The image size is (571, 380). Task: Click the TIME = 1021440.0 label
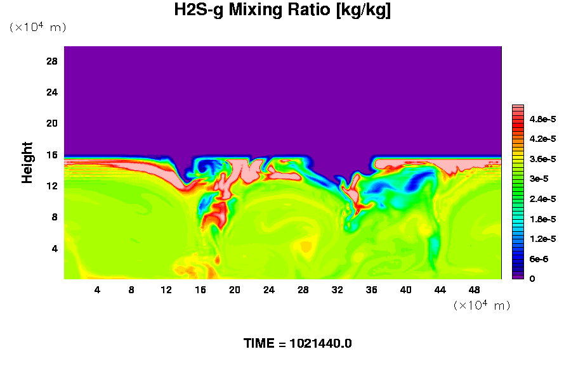coord(298,343)
